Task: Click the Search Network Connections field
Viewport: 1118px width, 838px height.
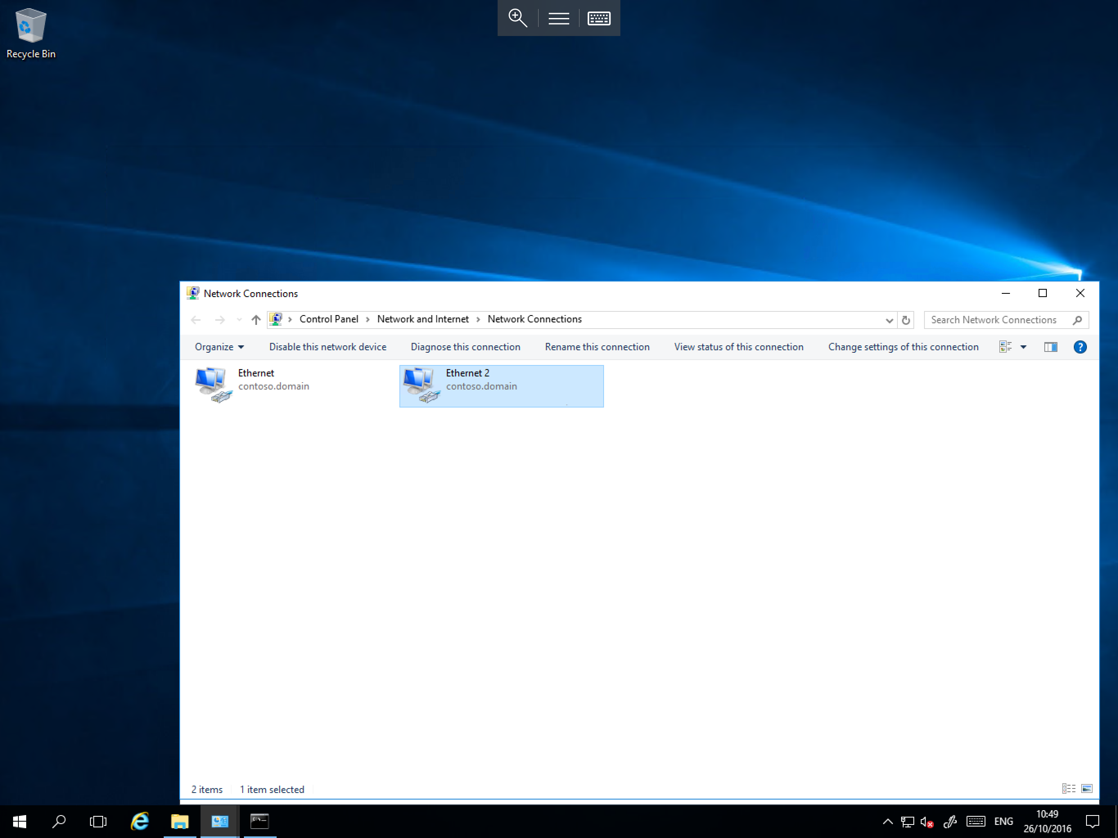Action: pyautogui.click(x=998, y=320)
